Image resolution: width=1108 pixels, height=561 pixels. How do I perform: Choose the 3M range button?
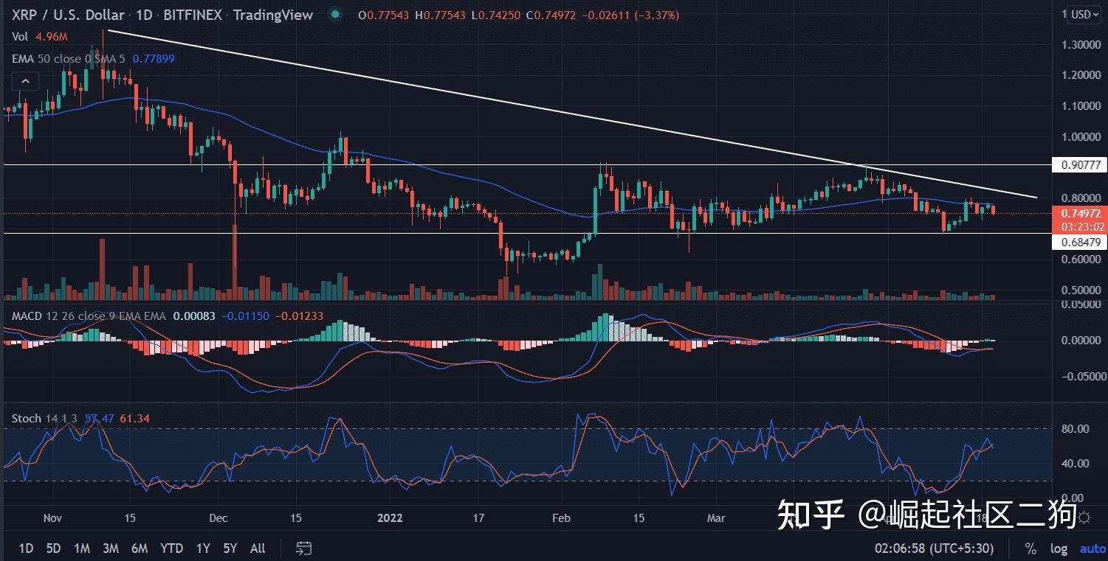pos(110,548)
